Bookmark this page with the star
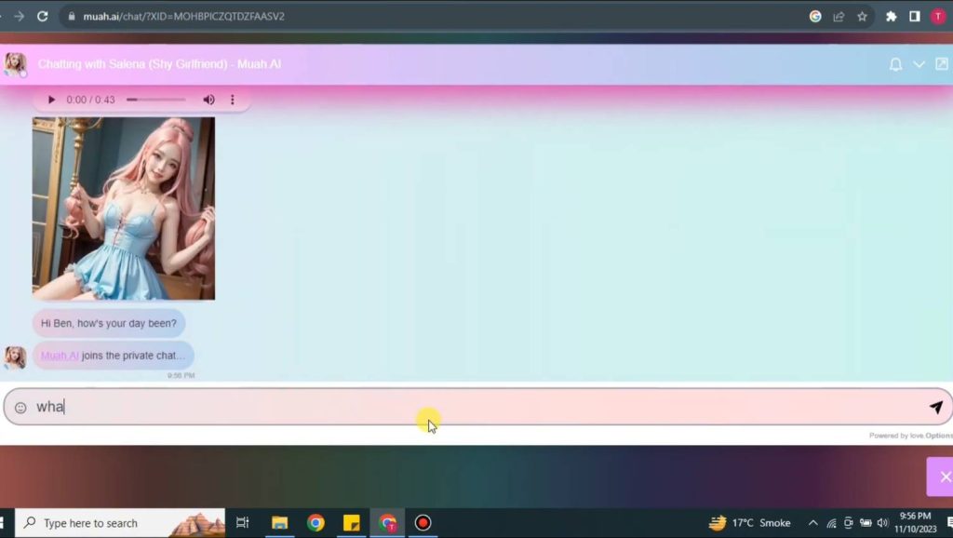The width and height of the screenshot is (953, 538). click(x=862, y=17)
